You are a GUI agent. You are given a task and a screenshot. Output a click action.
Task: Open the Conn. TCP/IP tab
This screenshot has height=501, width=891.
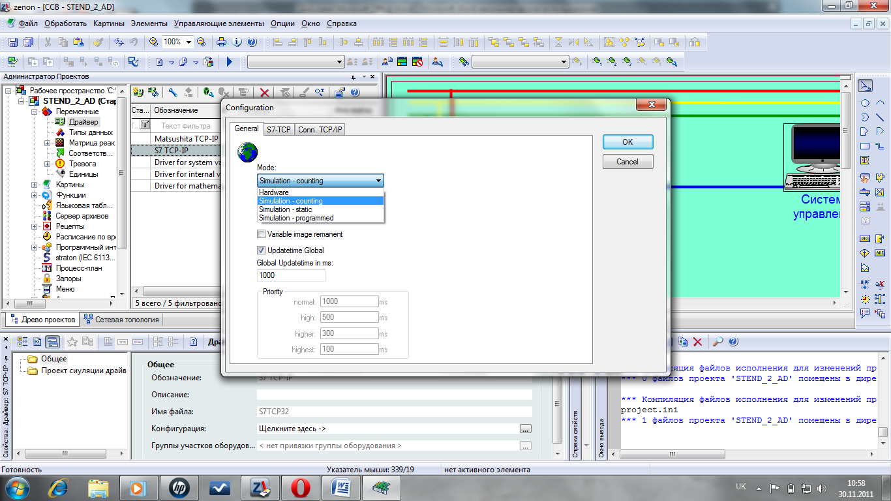pos(320,130)
